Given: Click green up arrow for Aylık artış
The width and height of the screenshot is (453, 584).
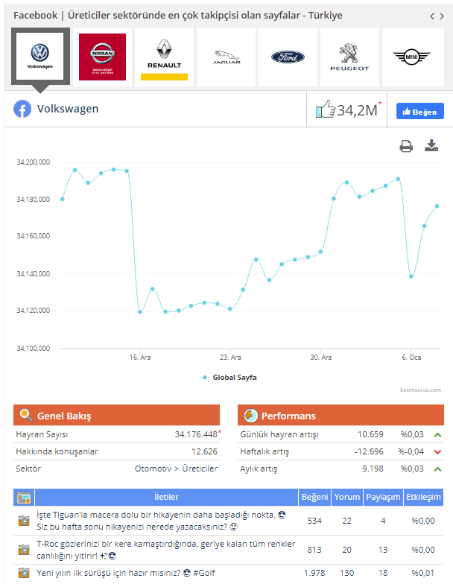Looking at the screenshot, I should (438, 469).
